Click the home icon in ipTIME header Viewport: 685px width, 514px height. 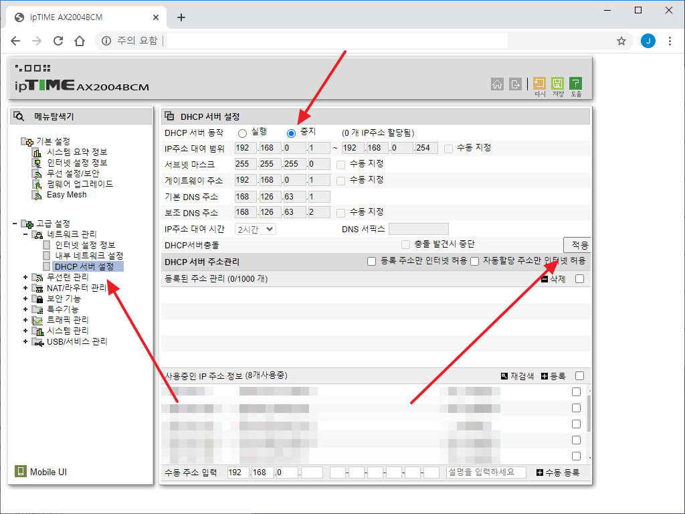497,84
